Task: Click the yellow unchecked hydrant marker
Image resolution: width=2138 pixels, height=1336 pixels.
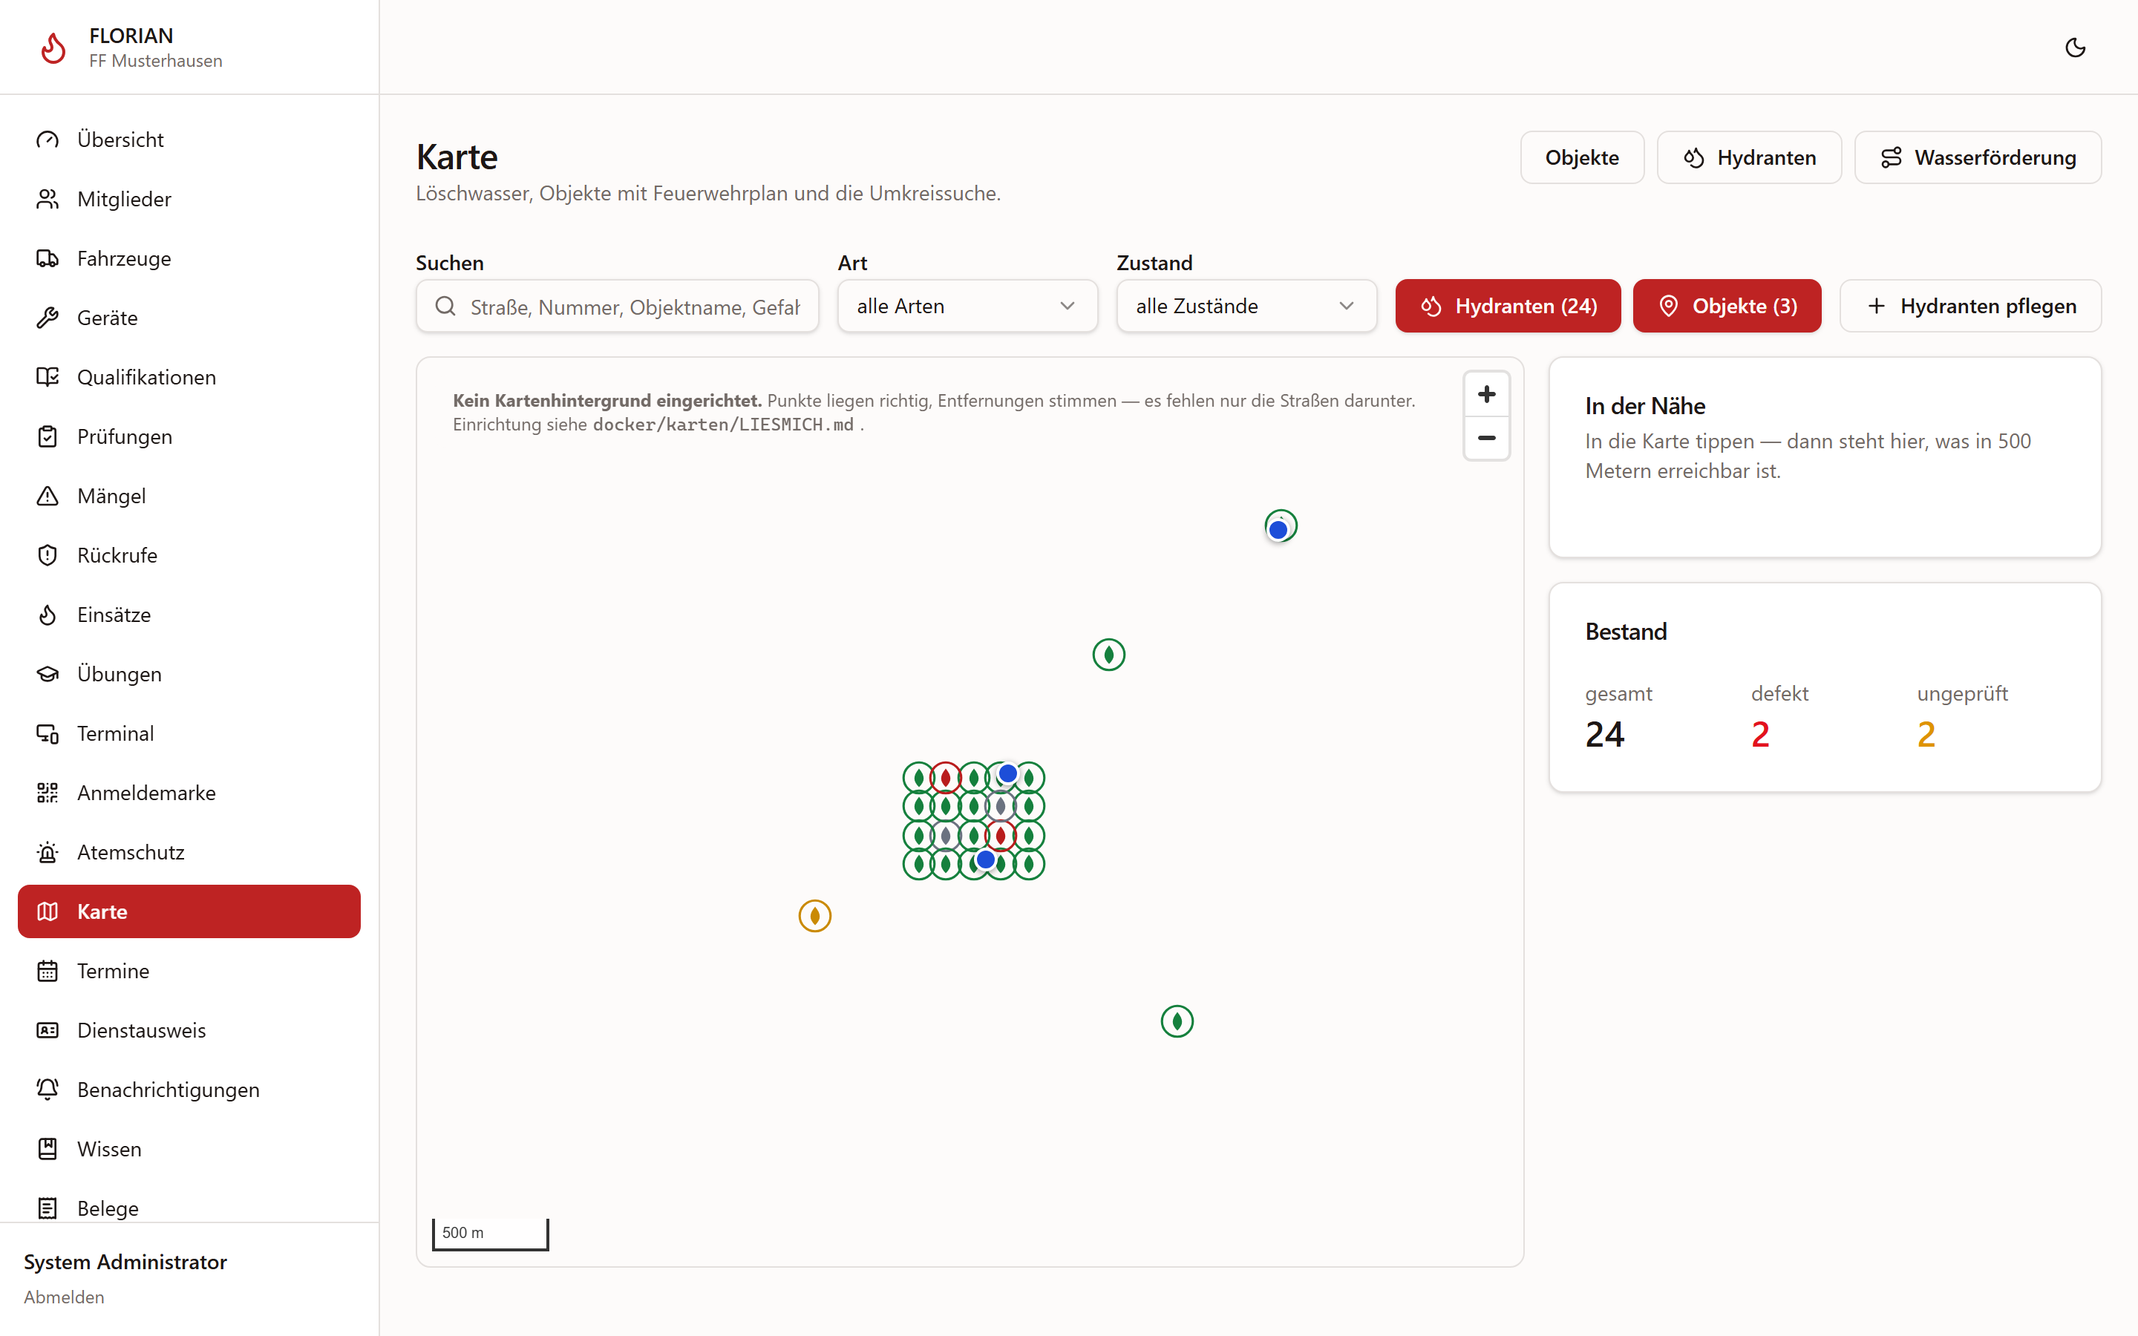Action: (814, 915)
